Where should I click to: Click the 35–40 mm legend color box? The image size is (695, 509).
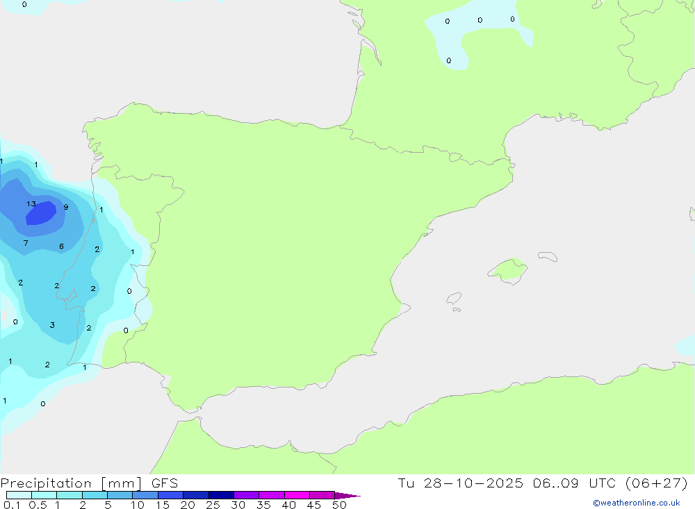click(x=271, y=495)
